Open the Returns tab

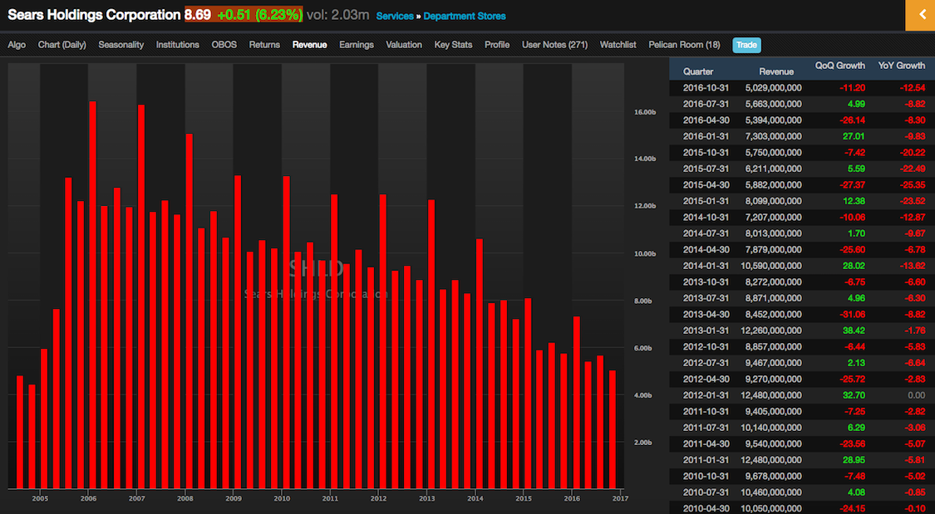coord(264,45)
